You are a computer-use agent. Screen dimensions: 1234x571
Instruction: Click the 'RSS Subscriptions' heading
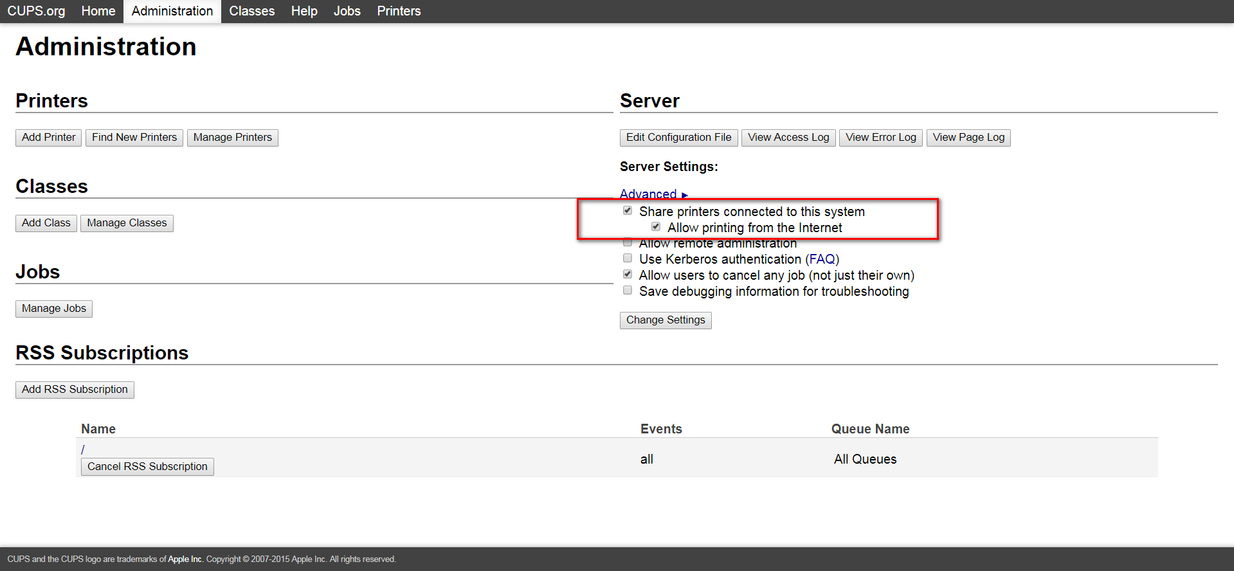click(x=102, y=352)
